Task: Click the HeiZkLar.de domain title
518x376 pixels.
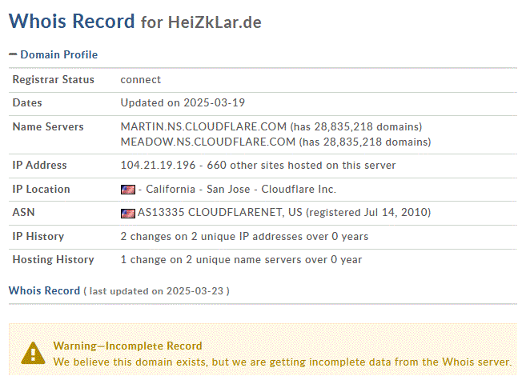Action: point(215,22)
